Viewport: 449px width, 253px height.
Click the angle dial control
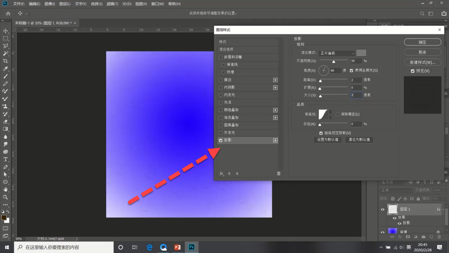[x=323, y=71]
